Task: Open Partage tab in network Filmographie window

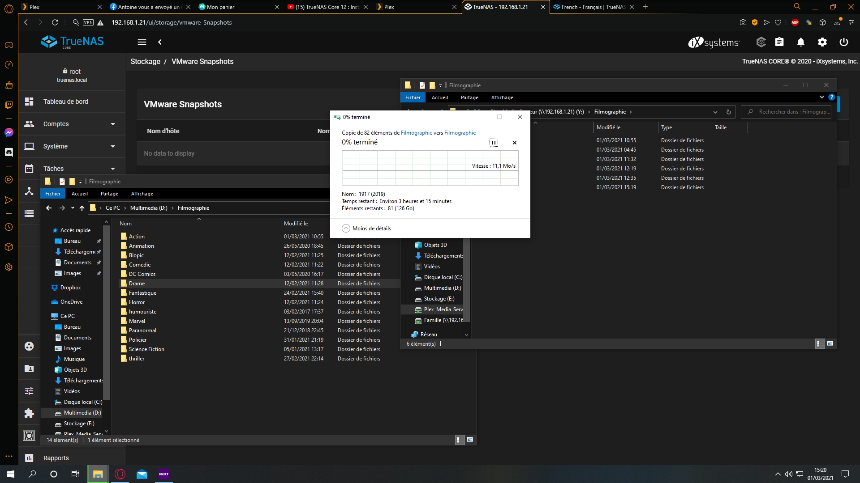Action: [x=469, y=97]
